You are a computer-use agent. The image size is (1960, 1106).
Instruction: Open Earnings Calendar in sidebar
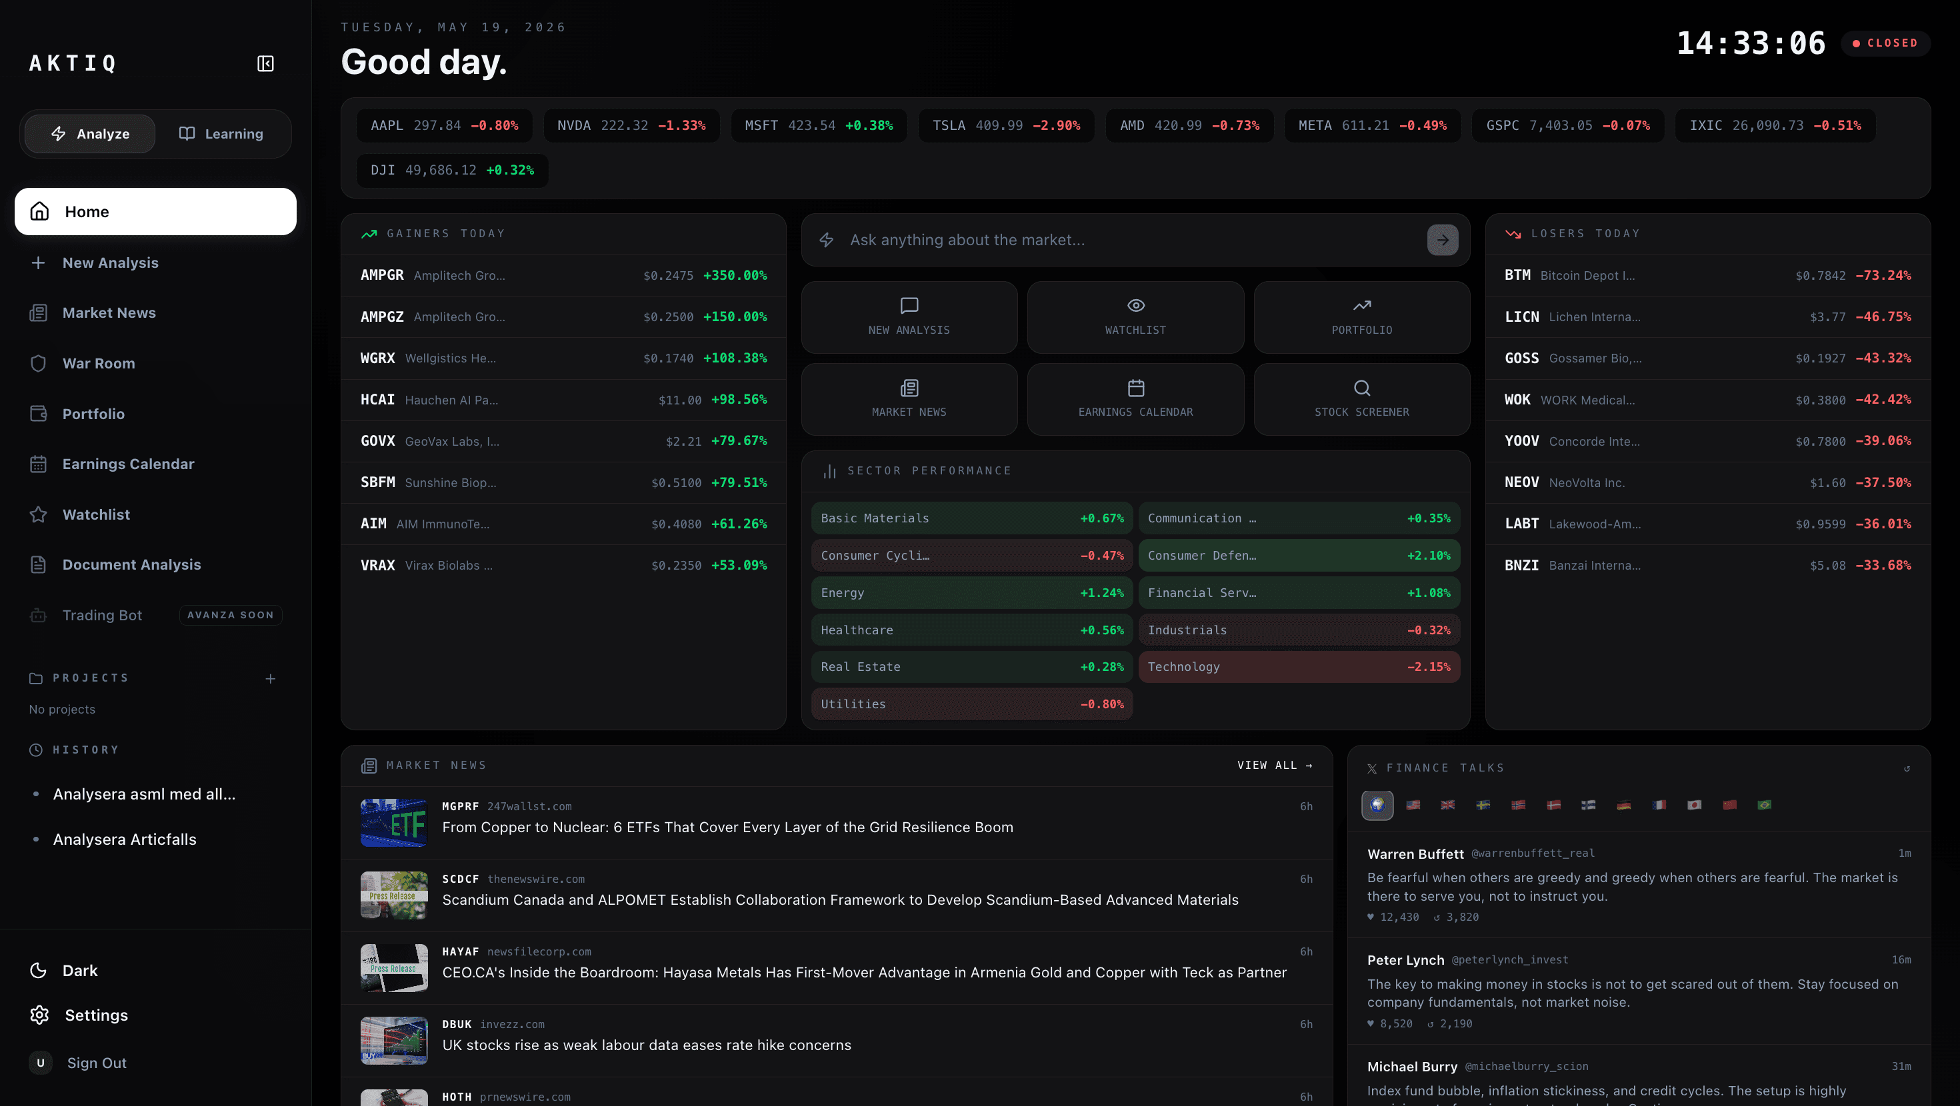(155, 464)
